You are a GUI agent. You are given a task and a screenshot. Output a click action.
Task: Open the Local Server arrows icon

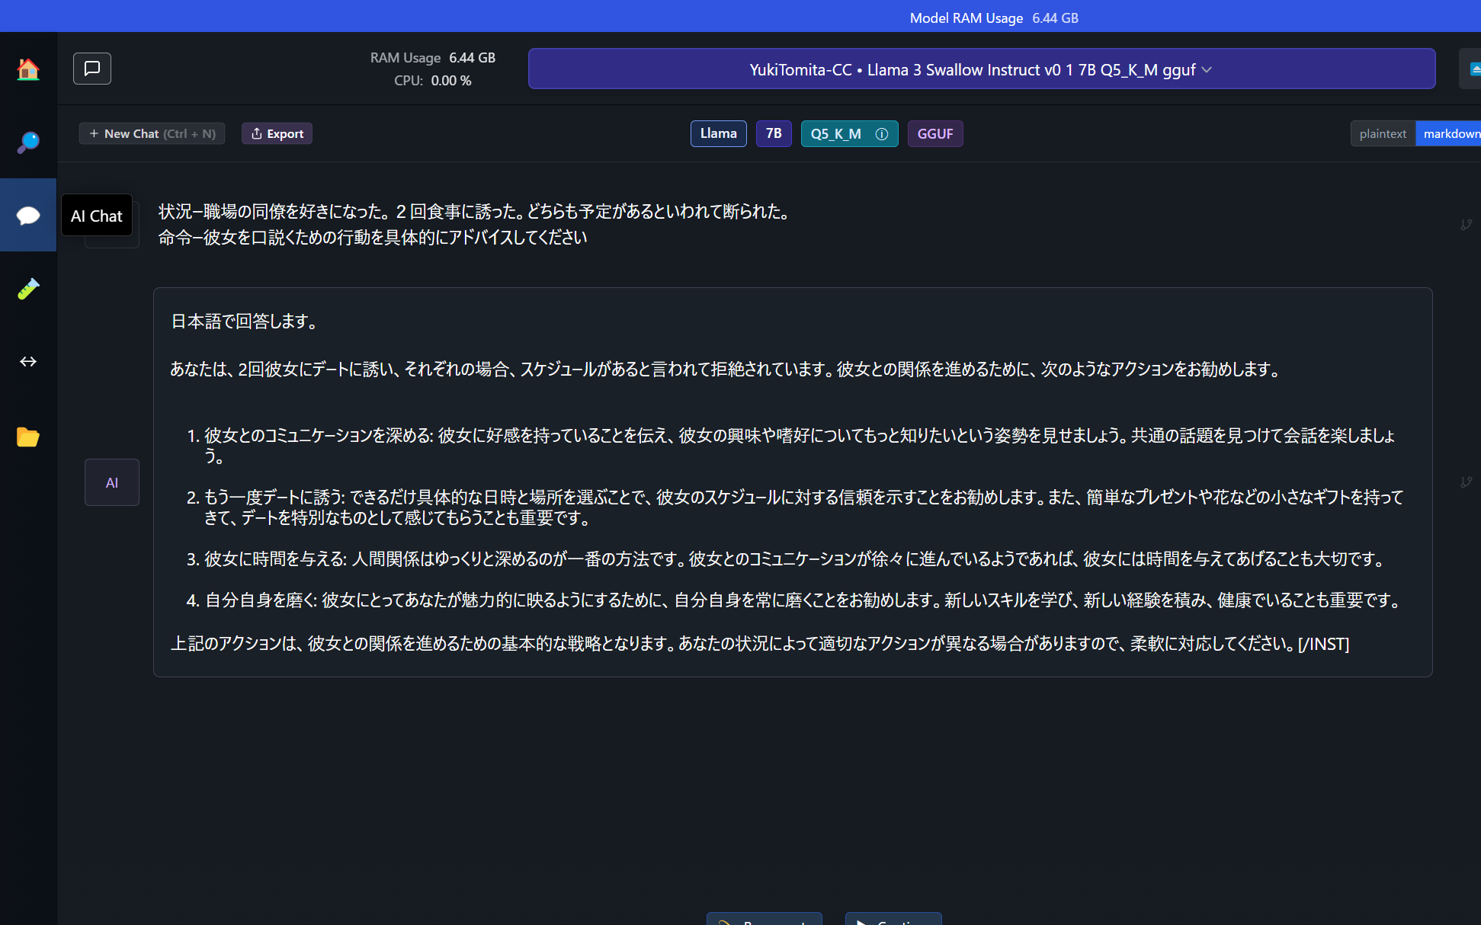click(x=28, y=362)
